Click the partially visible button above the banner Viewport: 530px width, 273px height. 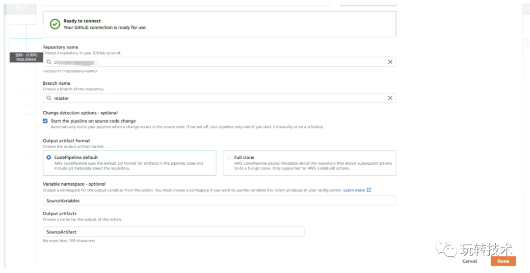pos(368,3)
